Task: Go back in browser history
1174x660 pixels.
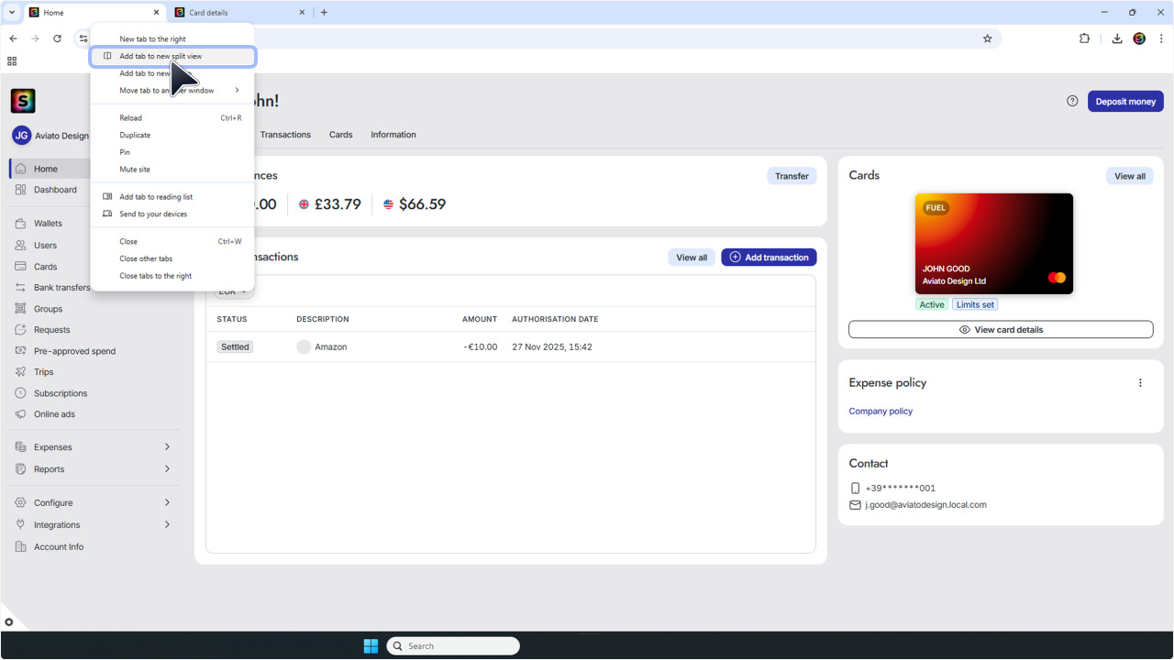Action: click(13, 38)
